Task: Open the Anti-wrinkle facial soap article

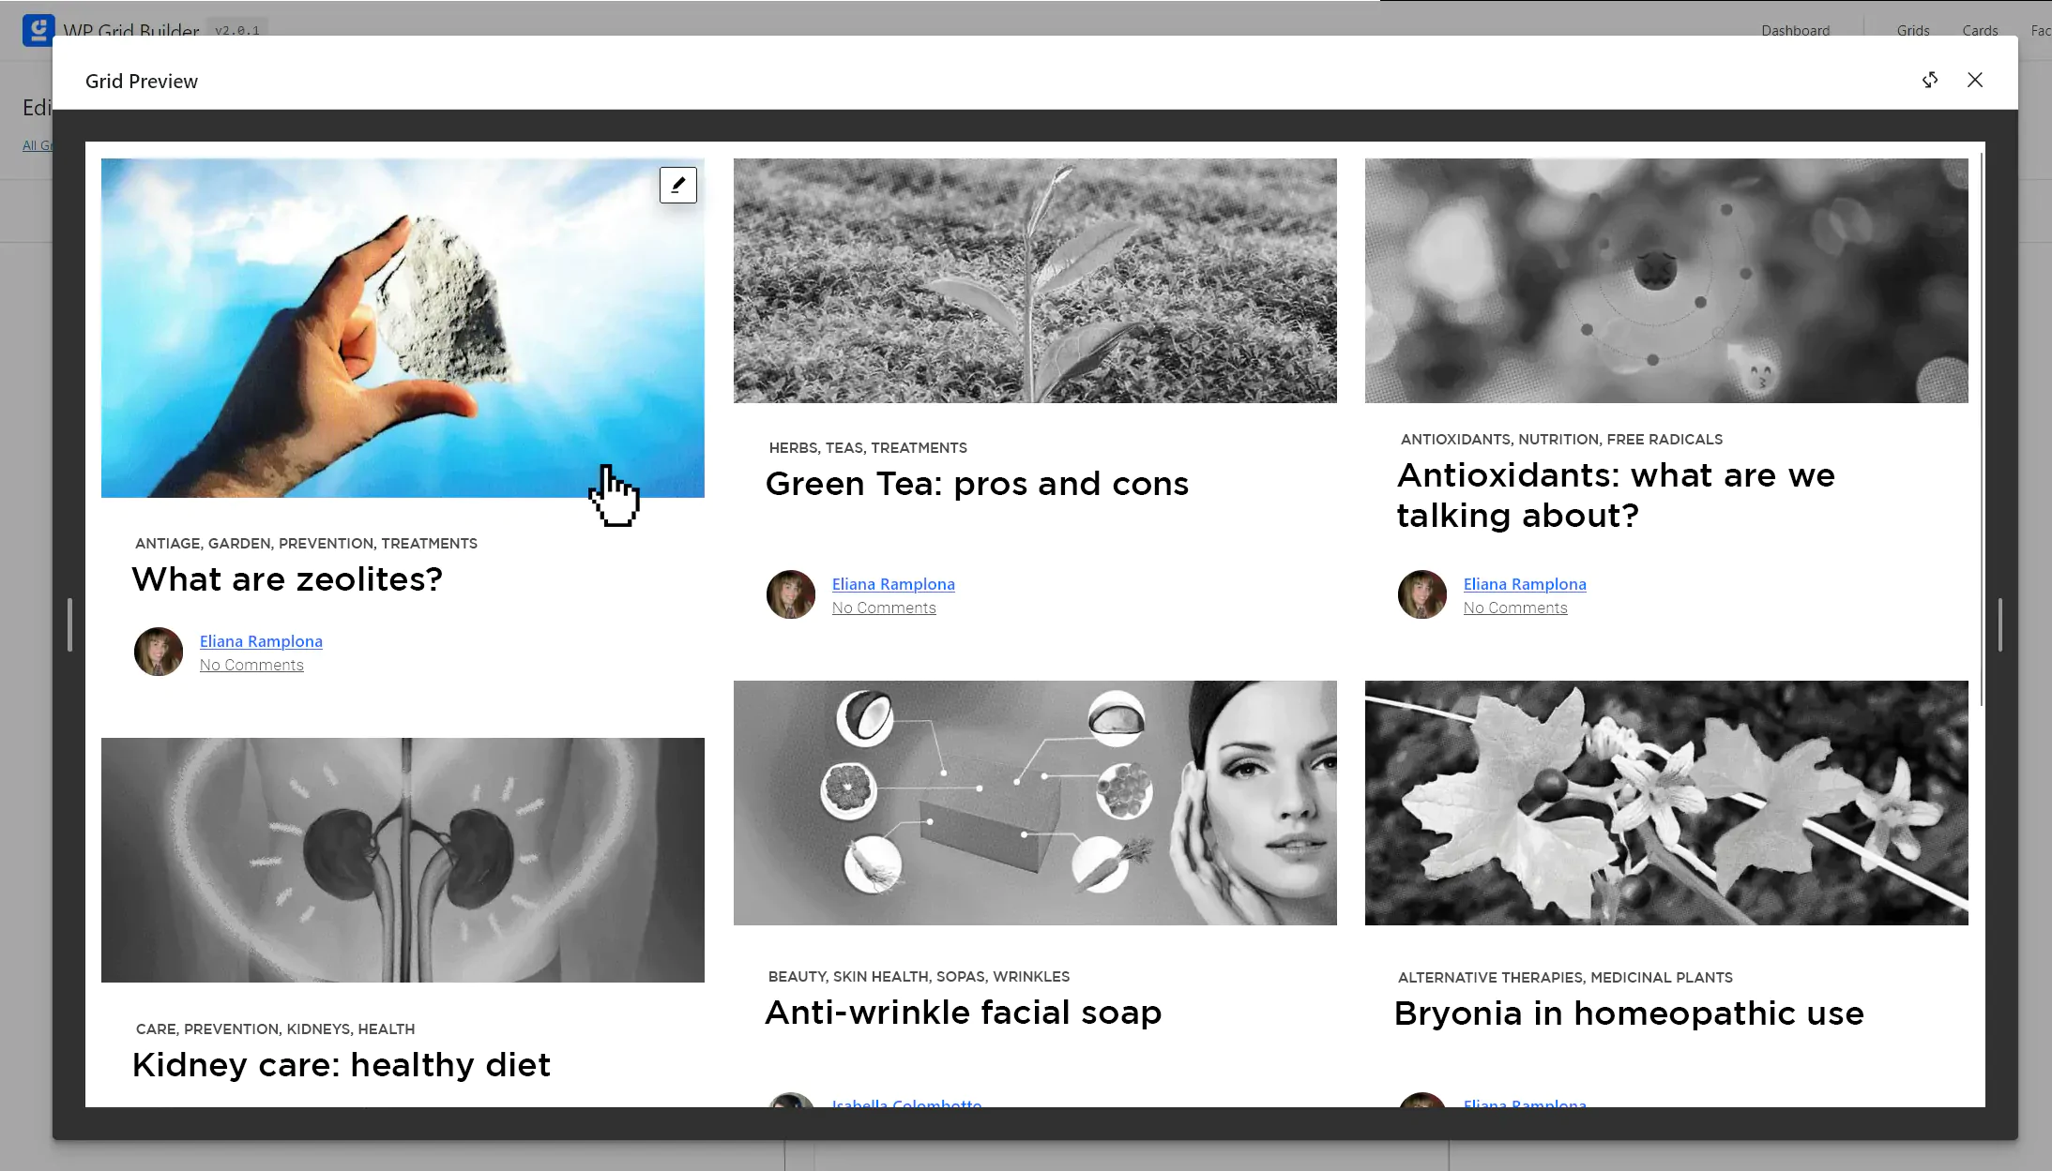Action: coord(963,1013)
